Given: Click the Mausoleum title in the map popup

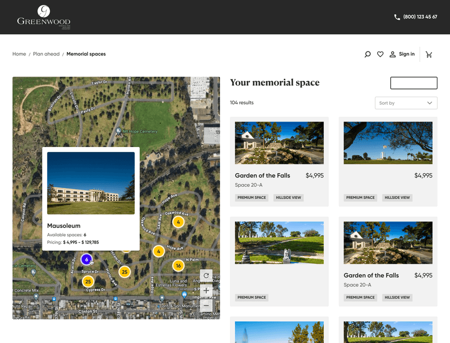Looking at the screenshot, I should (x=64, y=226).
